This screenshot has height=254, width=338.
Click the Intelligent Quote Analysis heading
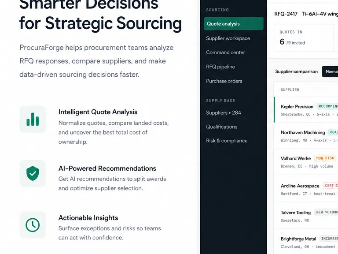[98, 112]
